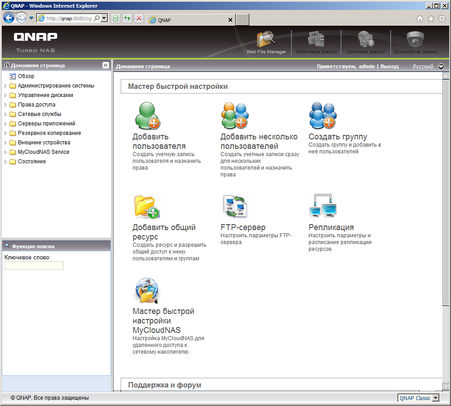Open Создать группу link
The width and height of the screenshot is (451, 406).
coord(338,137)
